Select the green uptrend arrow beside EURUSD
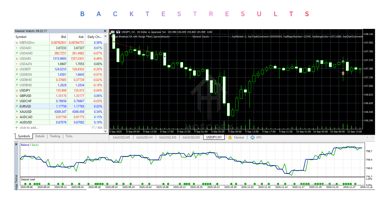This screenshot has width=389, height=219. point(16,106)
